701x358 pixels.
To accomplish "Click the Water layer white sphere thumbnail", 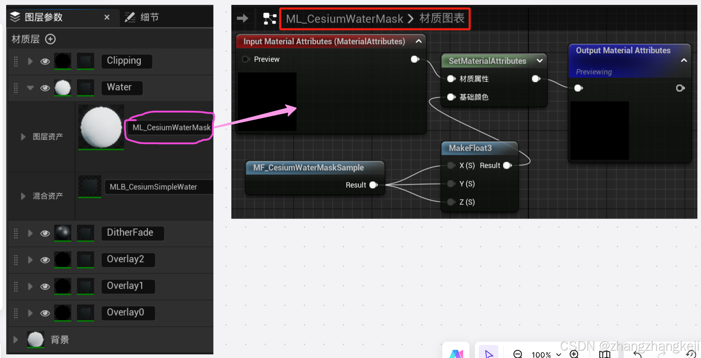I will (63, 88).
